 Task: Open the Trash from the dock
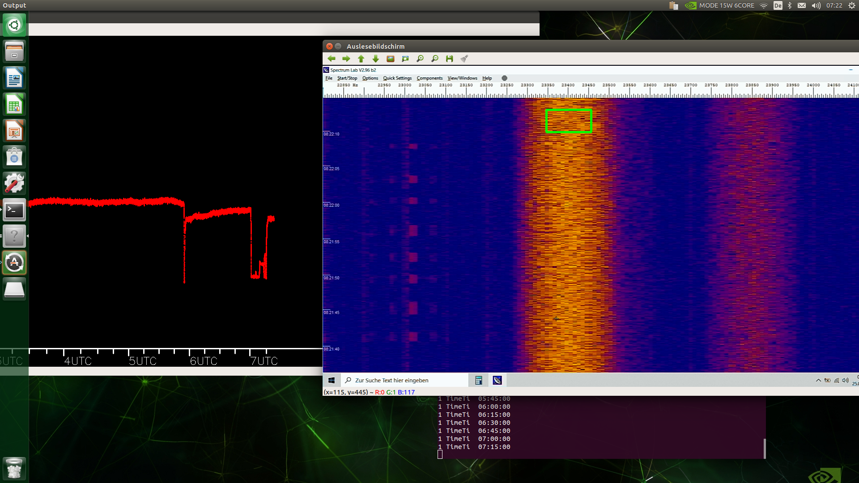[x=14, y=468]
